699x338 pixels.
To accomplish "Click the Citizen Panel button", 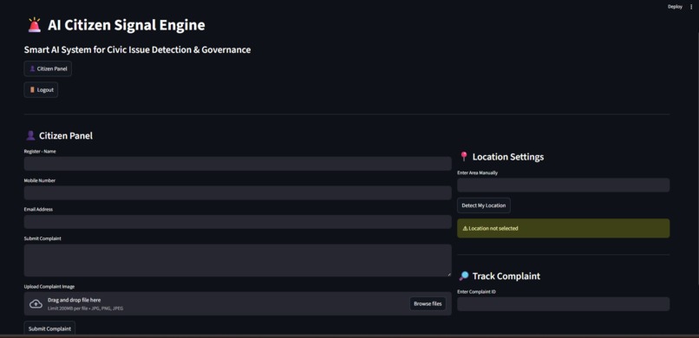I will (48, 68).
